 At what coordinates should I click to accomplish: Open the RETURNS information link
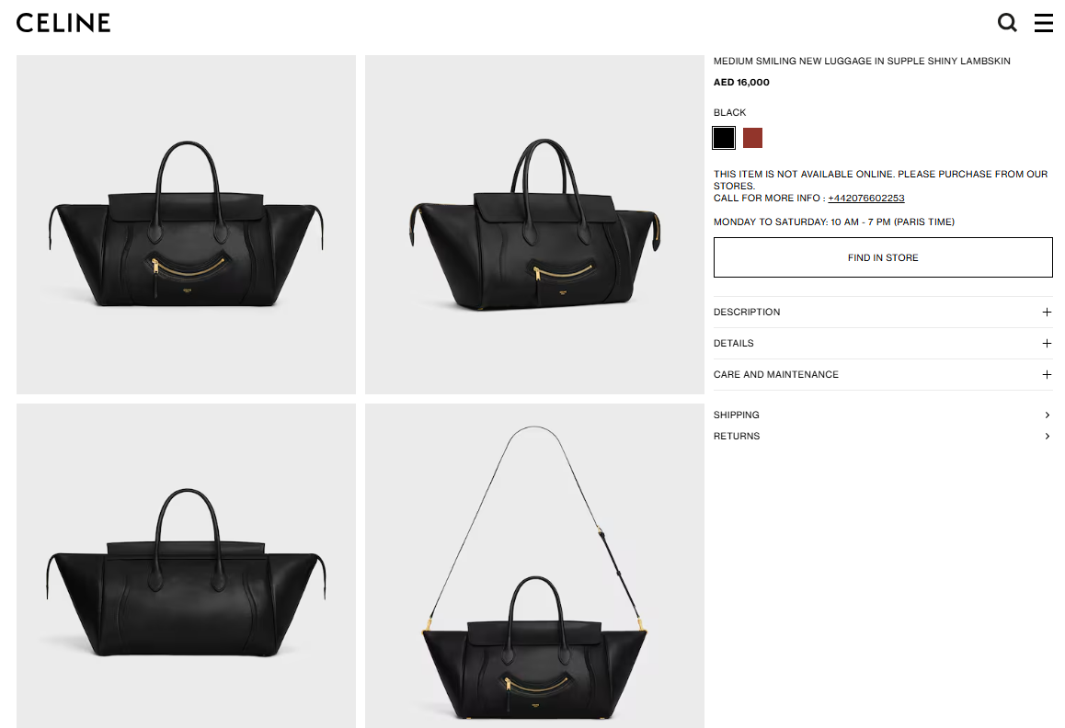883,436
